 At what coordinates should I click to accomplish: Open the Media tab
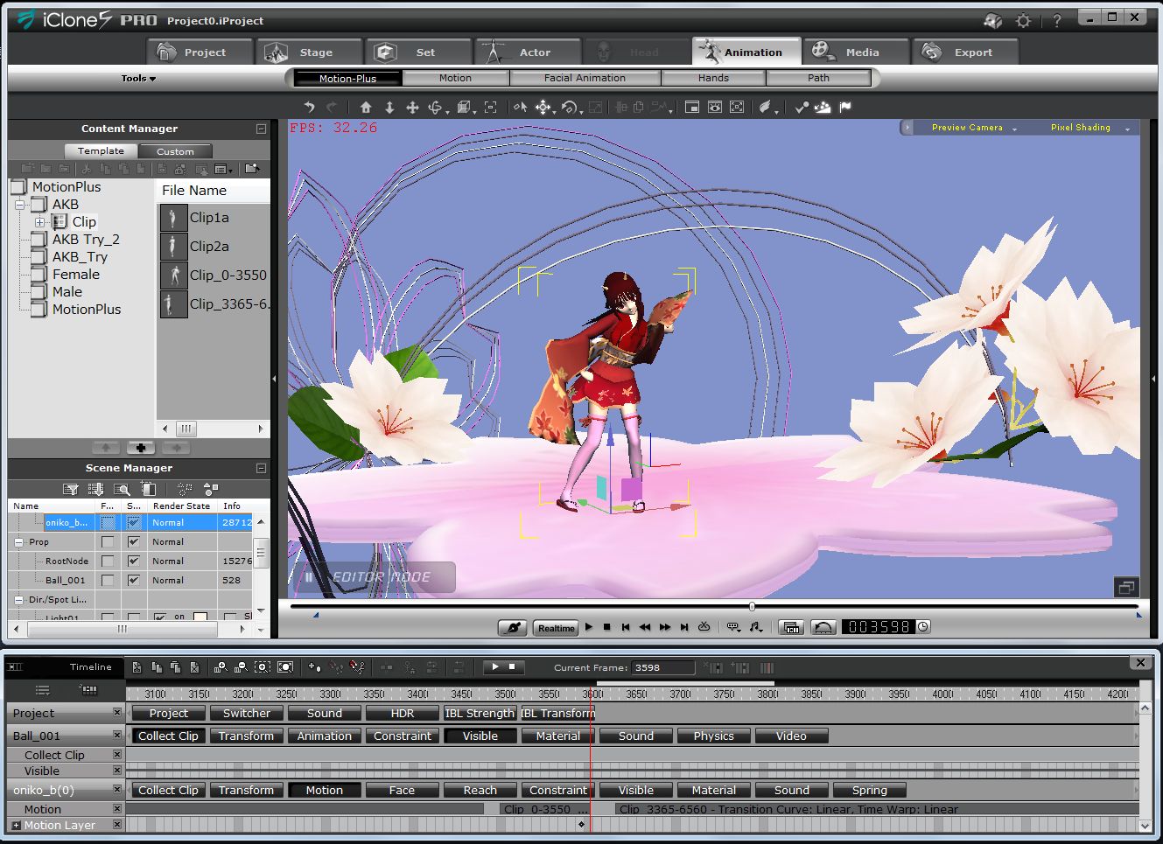click(855, 52)
